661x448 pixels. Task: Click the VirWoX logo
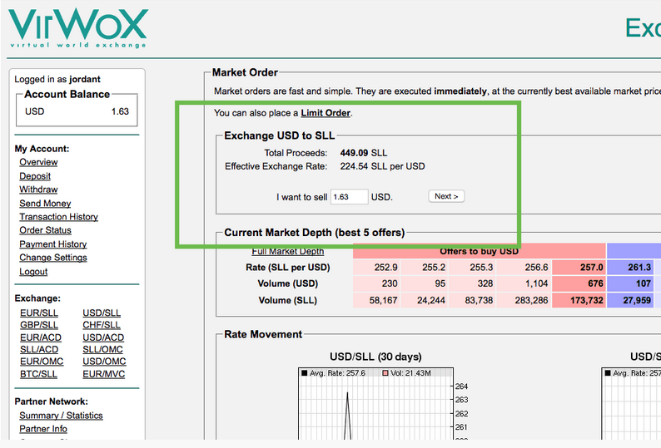click(x=78, y=27)
